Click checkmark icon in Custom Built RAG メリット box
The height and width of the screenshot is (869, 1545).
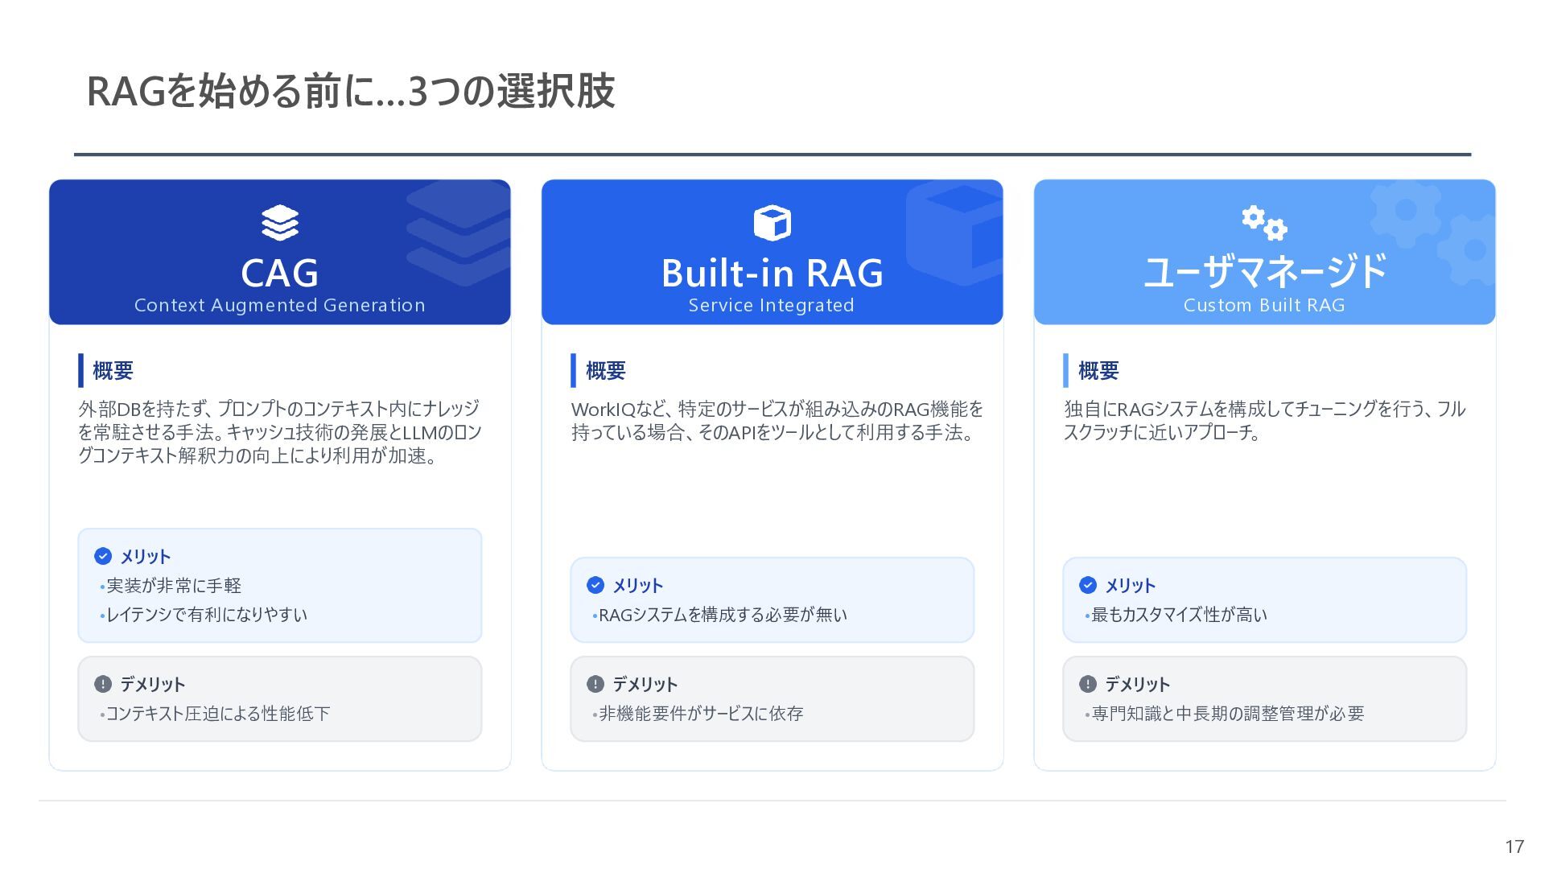(x=1088, y=585)
